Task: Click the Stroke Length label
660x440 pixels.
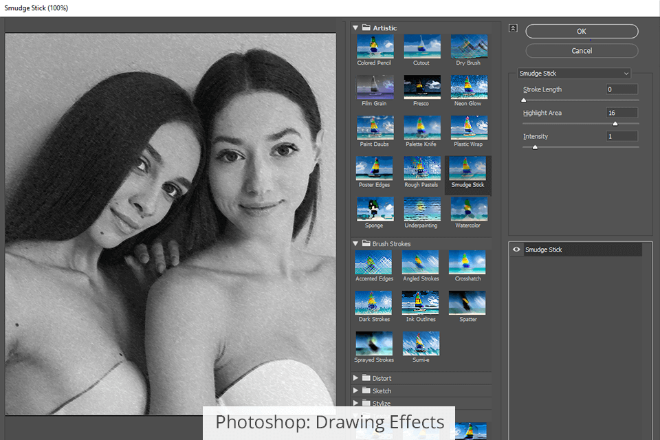Action: click(x=542, y=89)
